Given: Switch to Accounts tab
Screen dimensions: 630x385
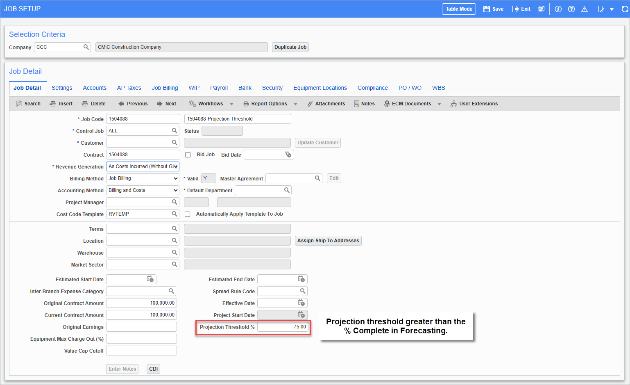Looking at the screenshot, I should pos(95,88).
